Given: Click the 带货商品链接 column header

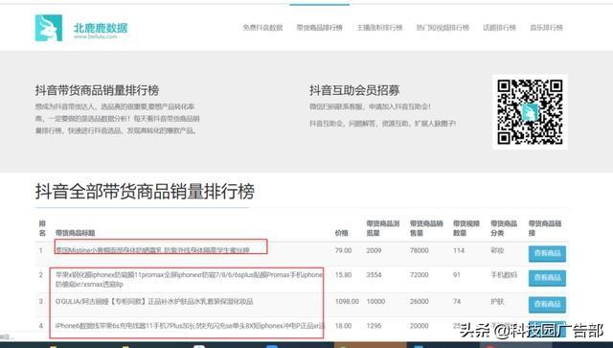Looking at the screenshot, I should [545, 228].
